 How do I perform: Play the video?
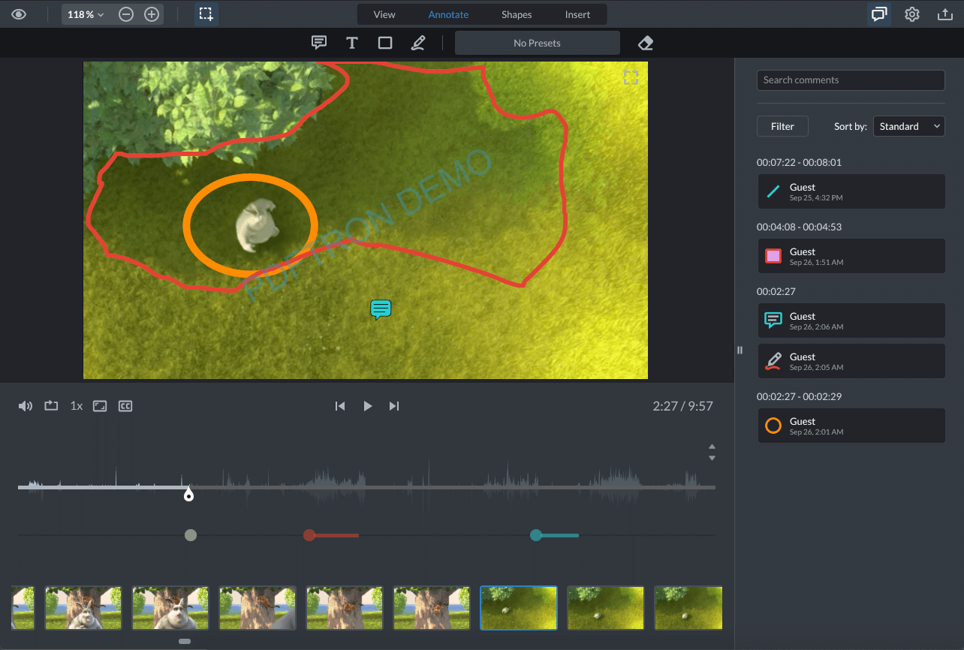(368, 406)
